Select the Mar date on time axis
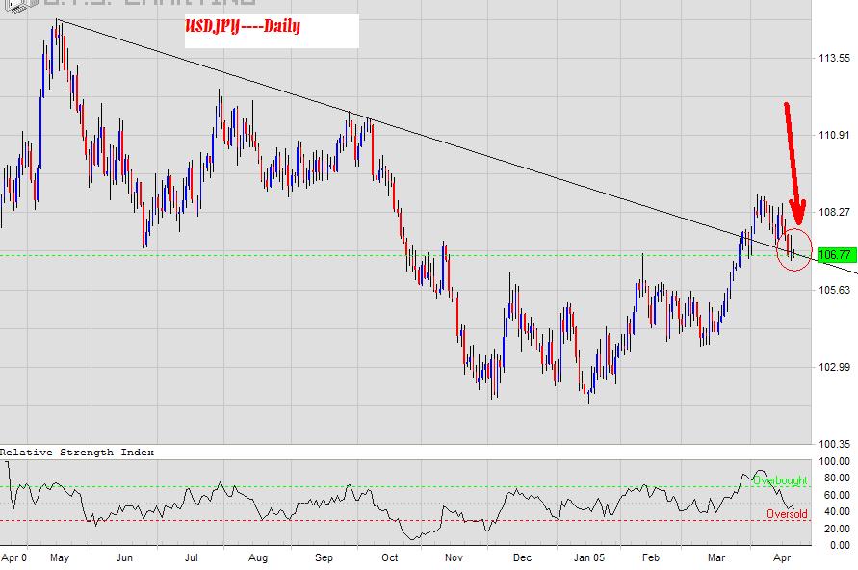The image size is (858, 570). point(716,557)
